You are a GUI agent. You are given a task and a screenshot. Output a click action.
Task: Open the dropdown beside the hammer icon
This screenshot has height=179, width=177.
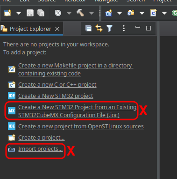click(x=92, y=13)
